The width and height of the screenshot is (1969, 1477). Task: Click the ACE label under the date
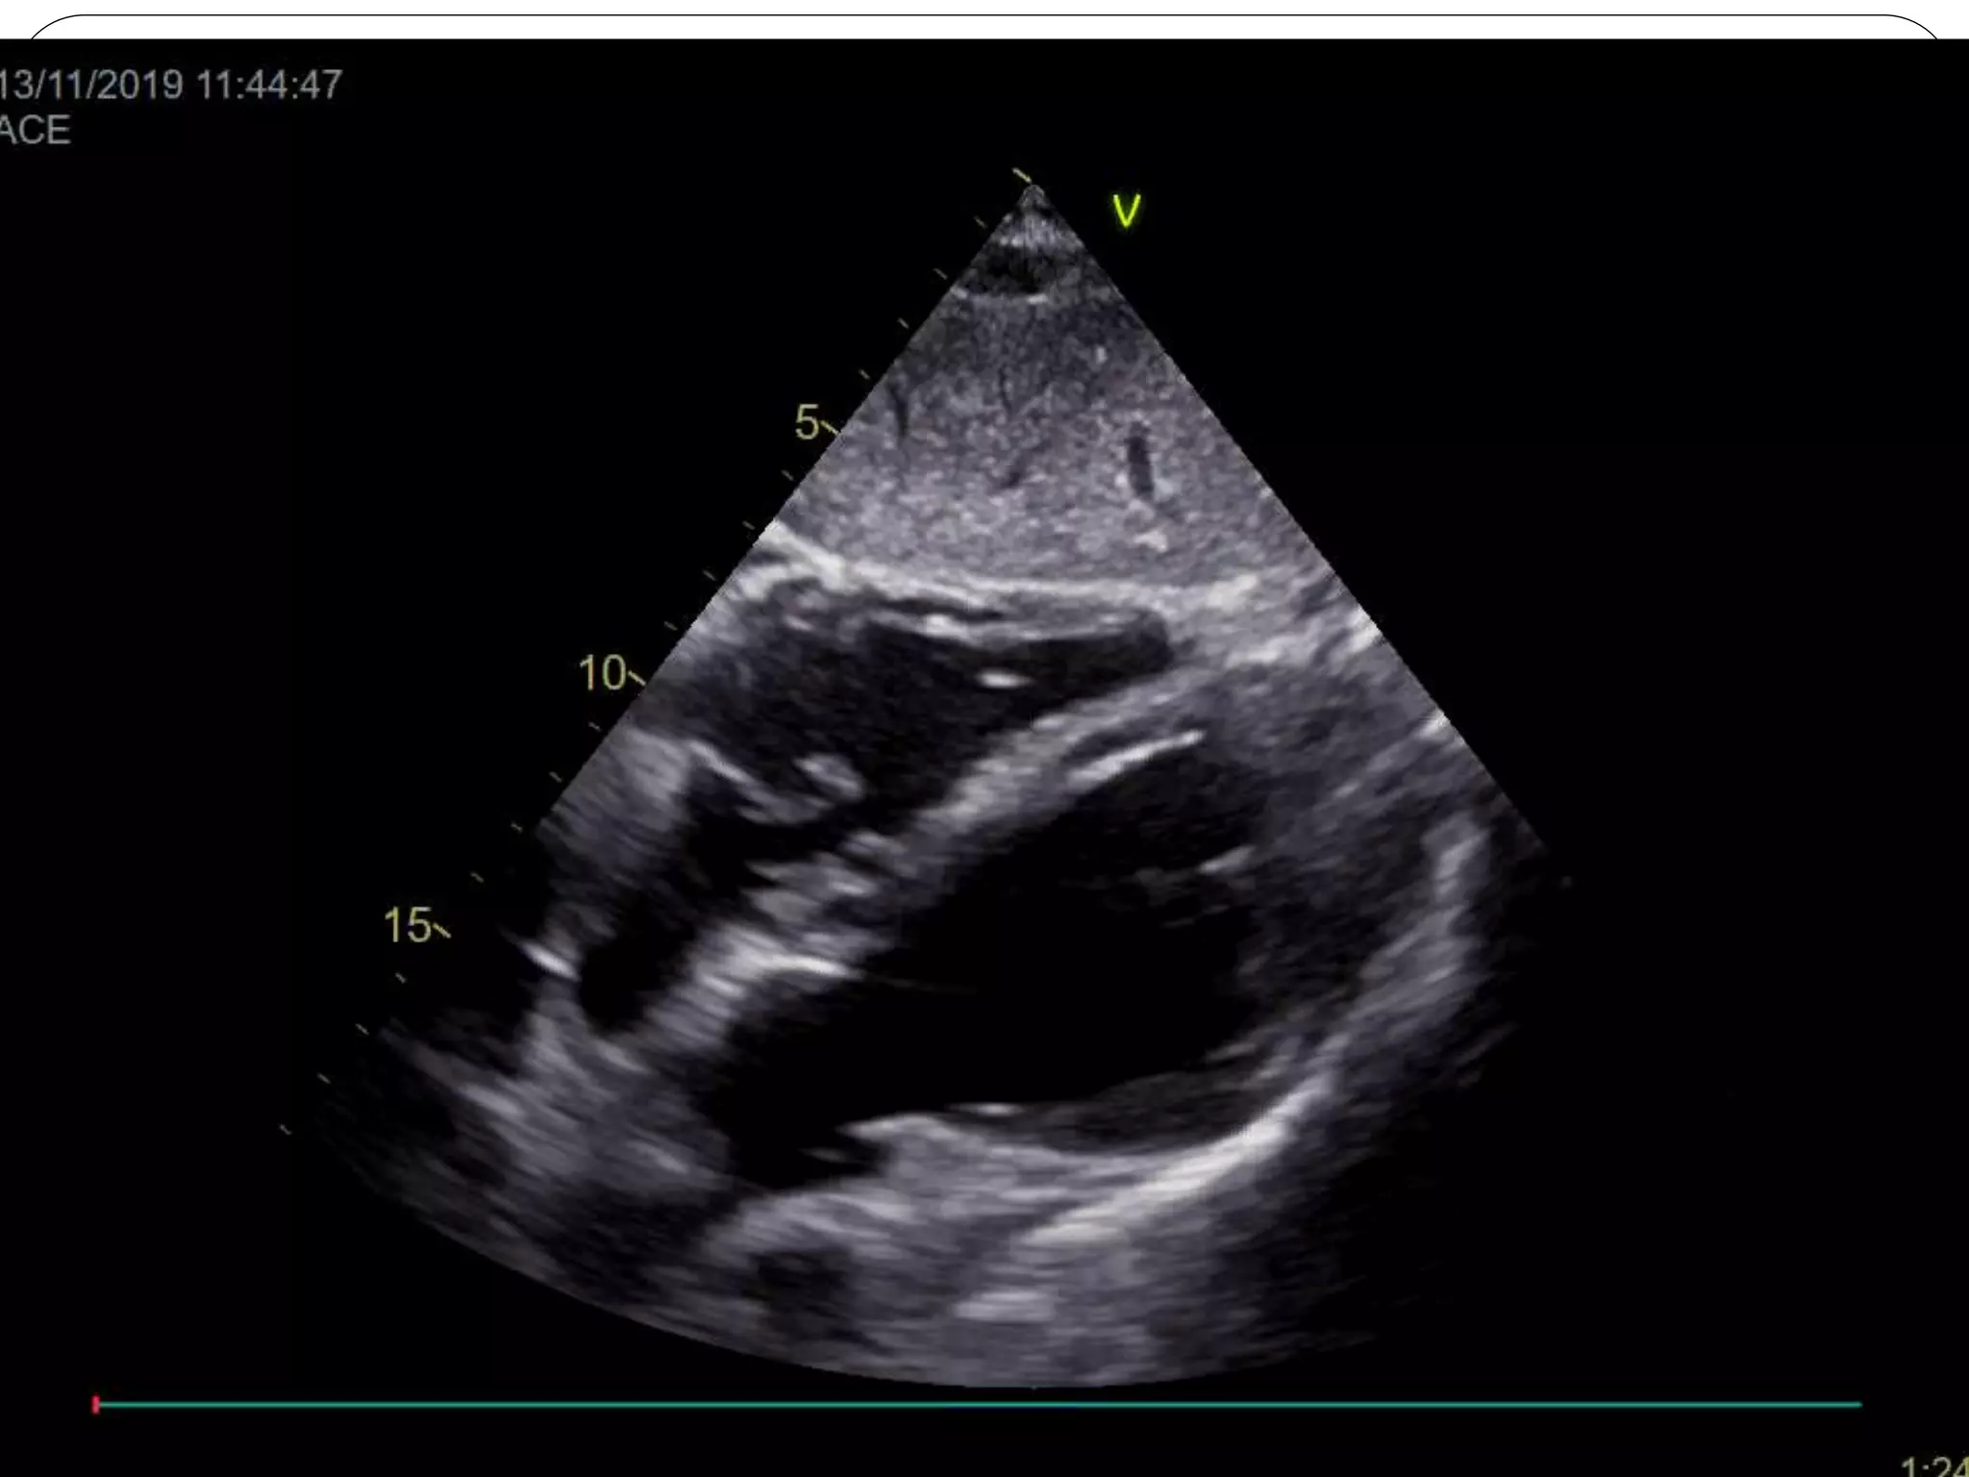[x=35, y=130]
